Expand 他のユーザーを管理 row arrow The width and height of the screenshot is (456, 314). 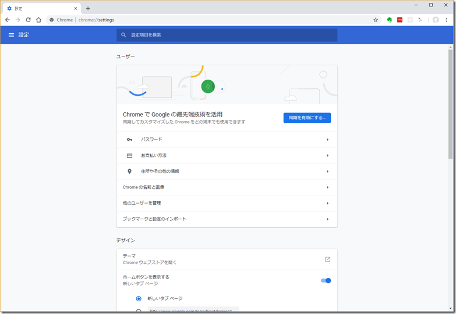[x=327, y=204]
